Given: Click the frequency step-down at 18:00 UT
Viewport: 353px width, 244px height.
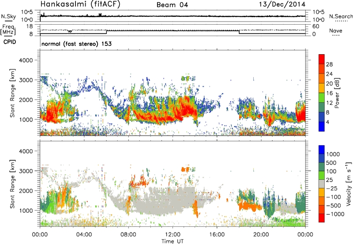Looking at the screenshot, I should tap(239, 32).
